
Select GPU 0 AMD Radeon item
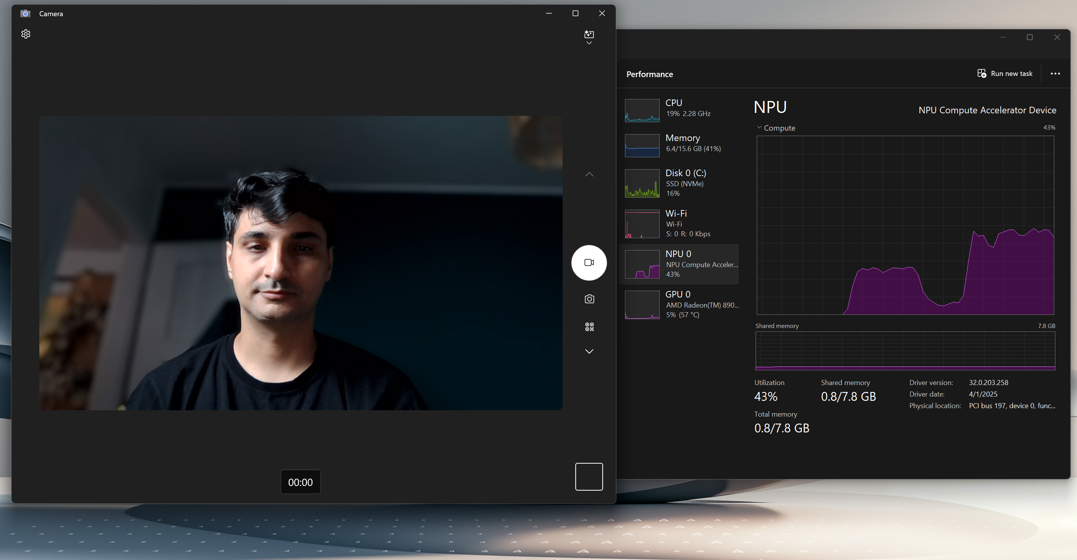tap(681, 305)
